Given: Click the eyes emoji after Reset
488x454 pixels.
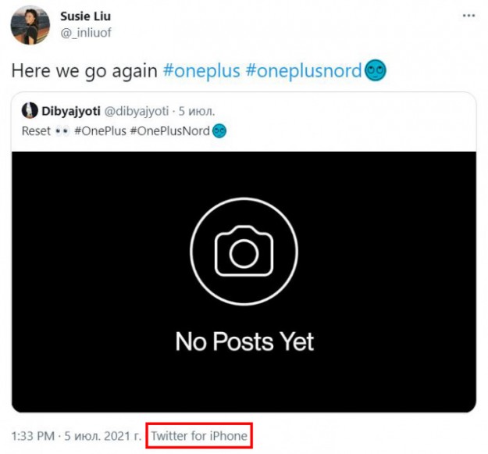Looking at the screenshot, I should [61, 131].
